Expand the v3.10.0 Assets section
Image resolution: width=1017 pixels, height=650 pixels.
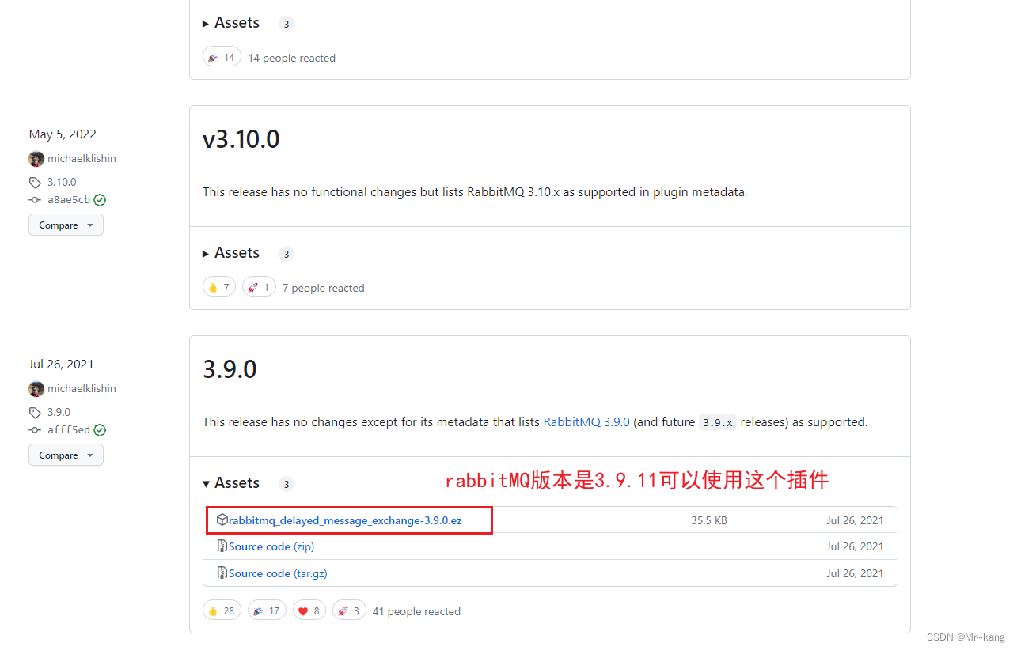[x=230, y=253]
